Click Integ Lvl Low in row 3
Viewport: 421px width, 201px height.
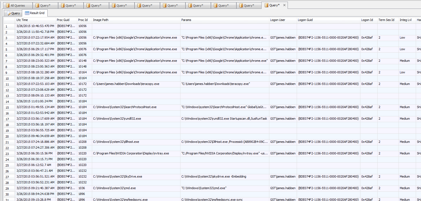[407, 37]
